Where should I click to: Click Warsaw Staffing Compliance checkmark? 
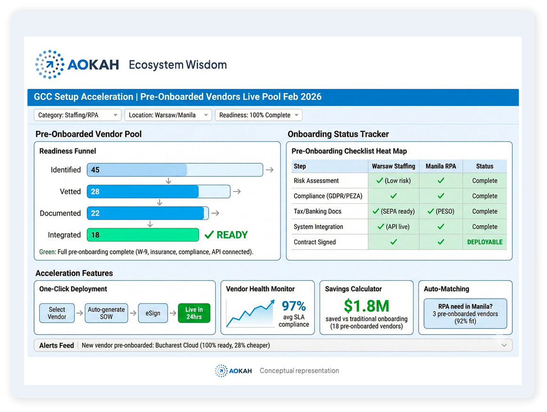(x=394, y=196)
